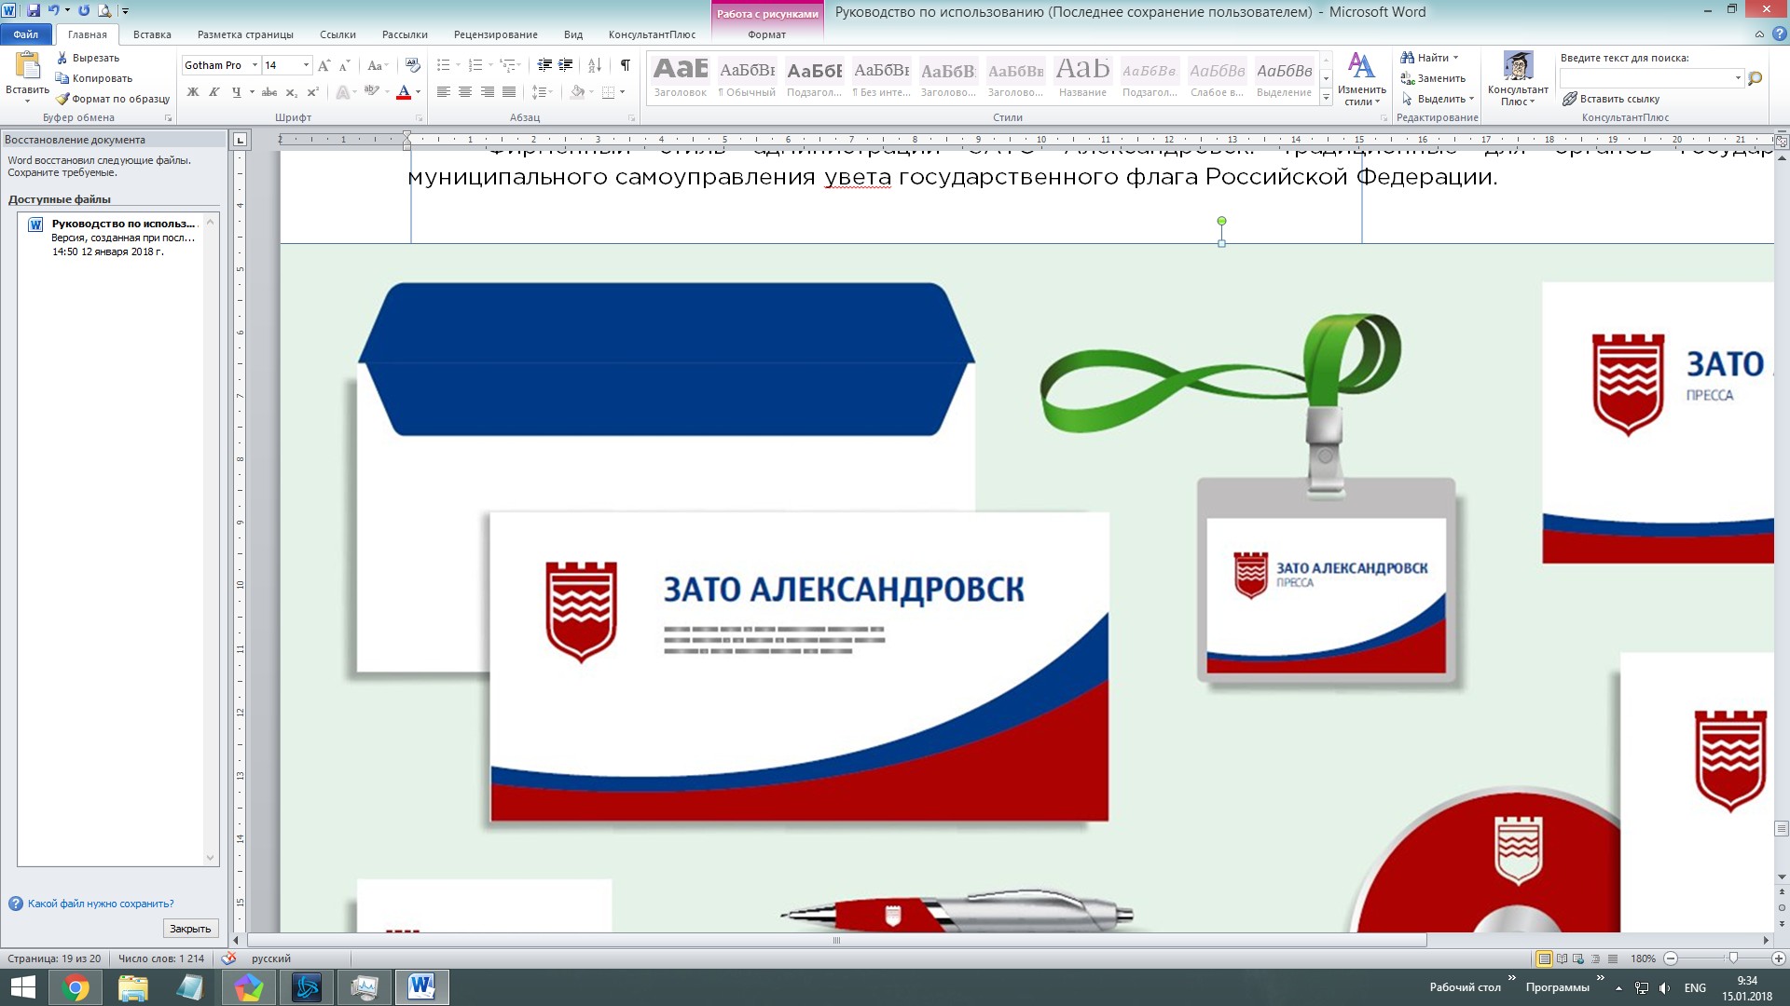The height and width of the screenshot is (1006, 1790).
Task: Apply bulleted list formatting
Action: pos(444,65)
